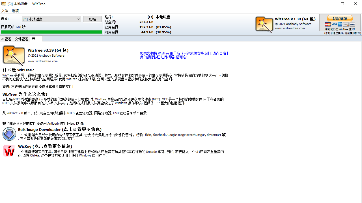Image resolution: width=362 pixels, height=203 pixels.
Task: Click the WizTree icon in the title bar
Action: [x=3, y=4]
